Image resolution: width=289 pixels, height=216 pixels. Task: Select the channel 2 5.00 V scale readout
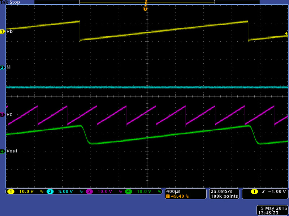(x=66, y=192)
